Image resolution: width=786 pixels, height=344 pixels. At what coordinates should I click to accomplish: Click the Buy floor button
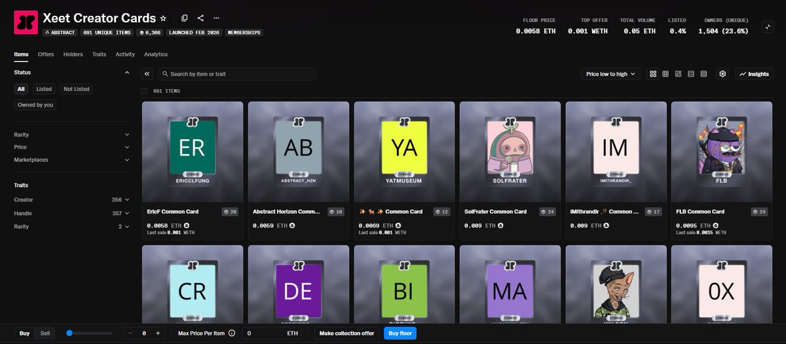click(x=400, y=333)
